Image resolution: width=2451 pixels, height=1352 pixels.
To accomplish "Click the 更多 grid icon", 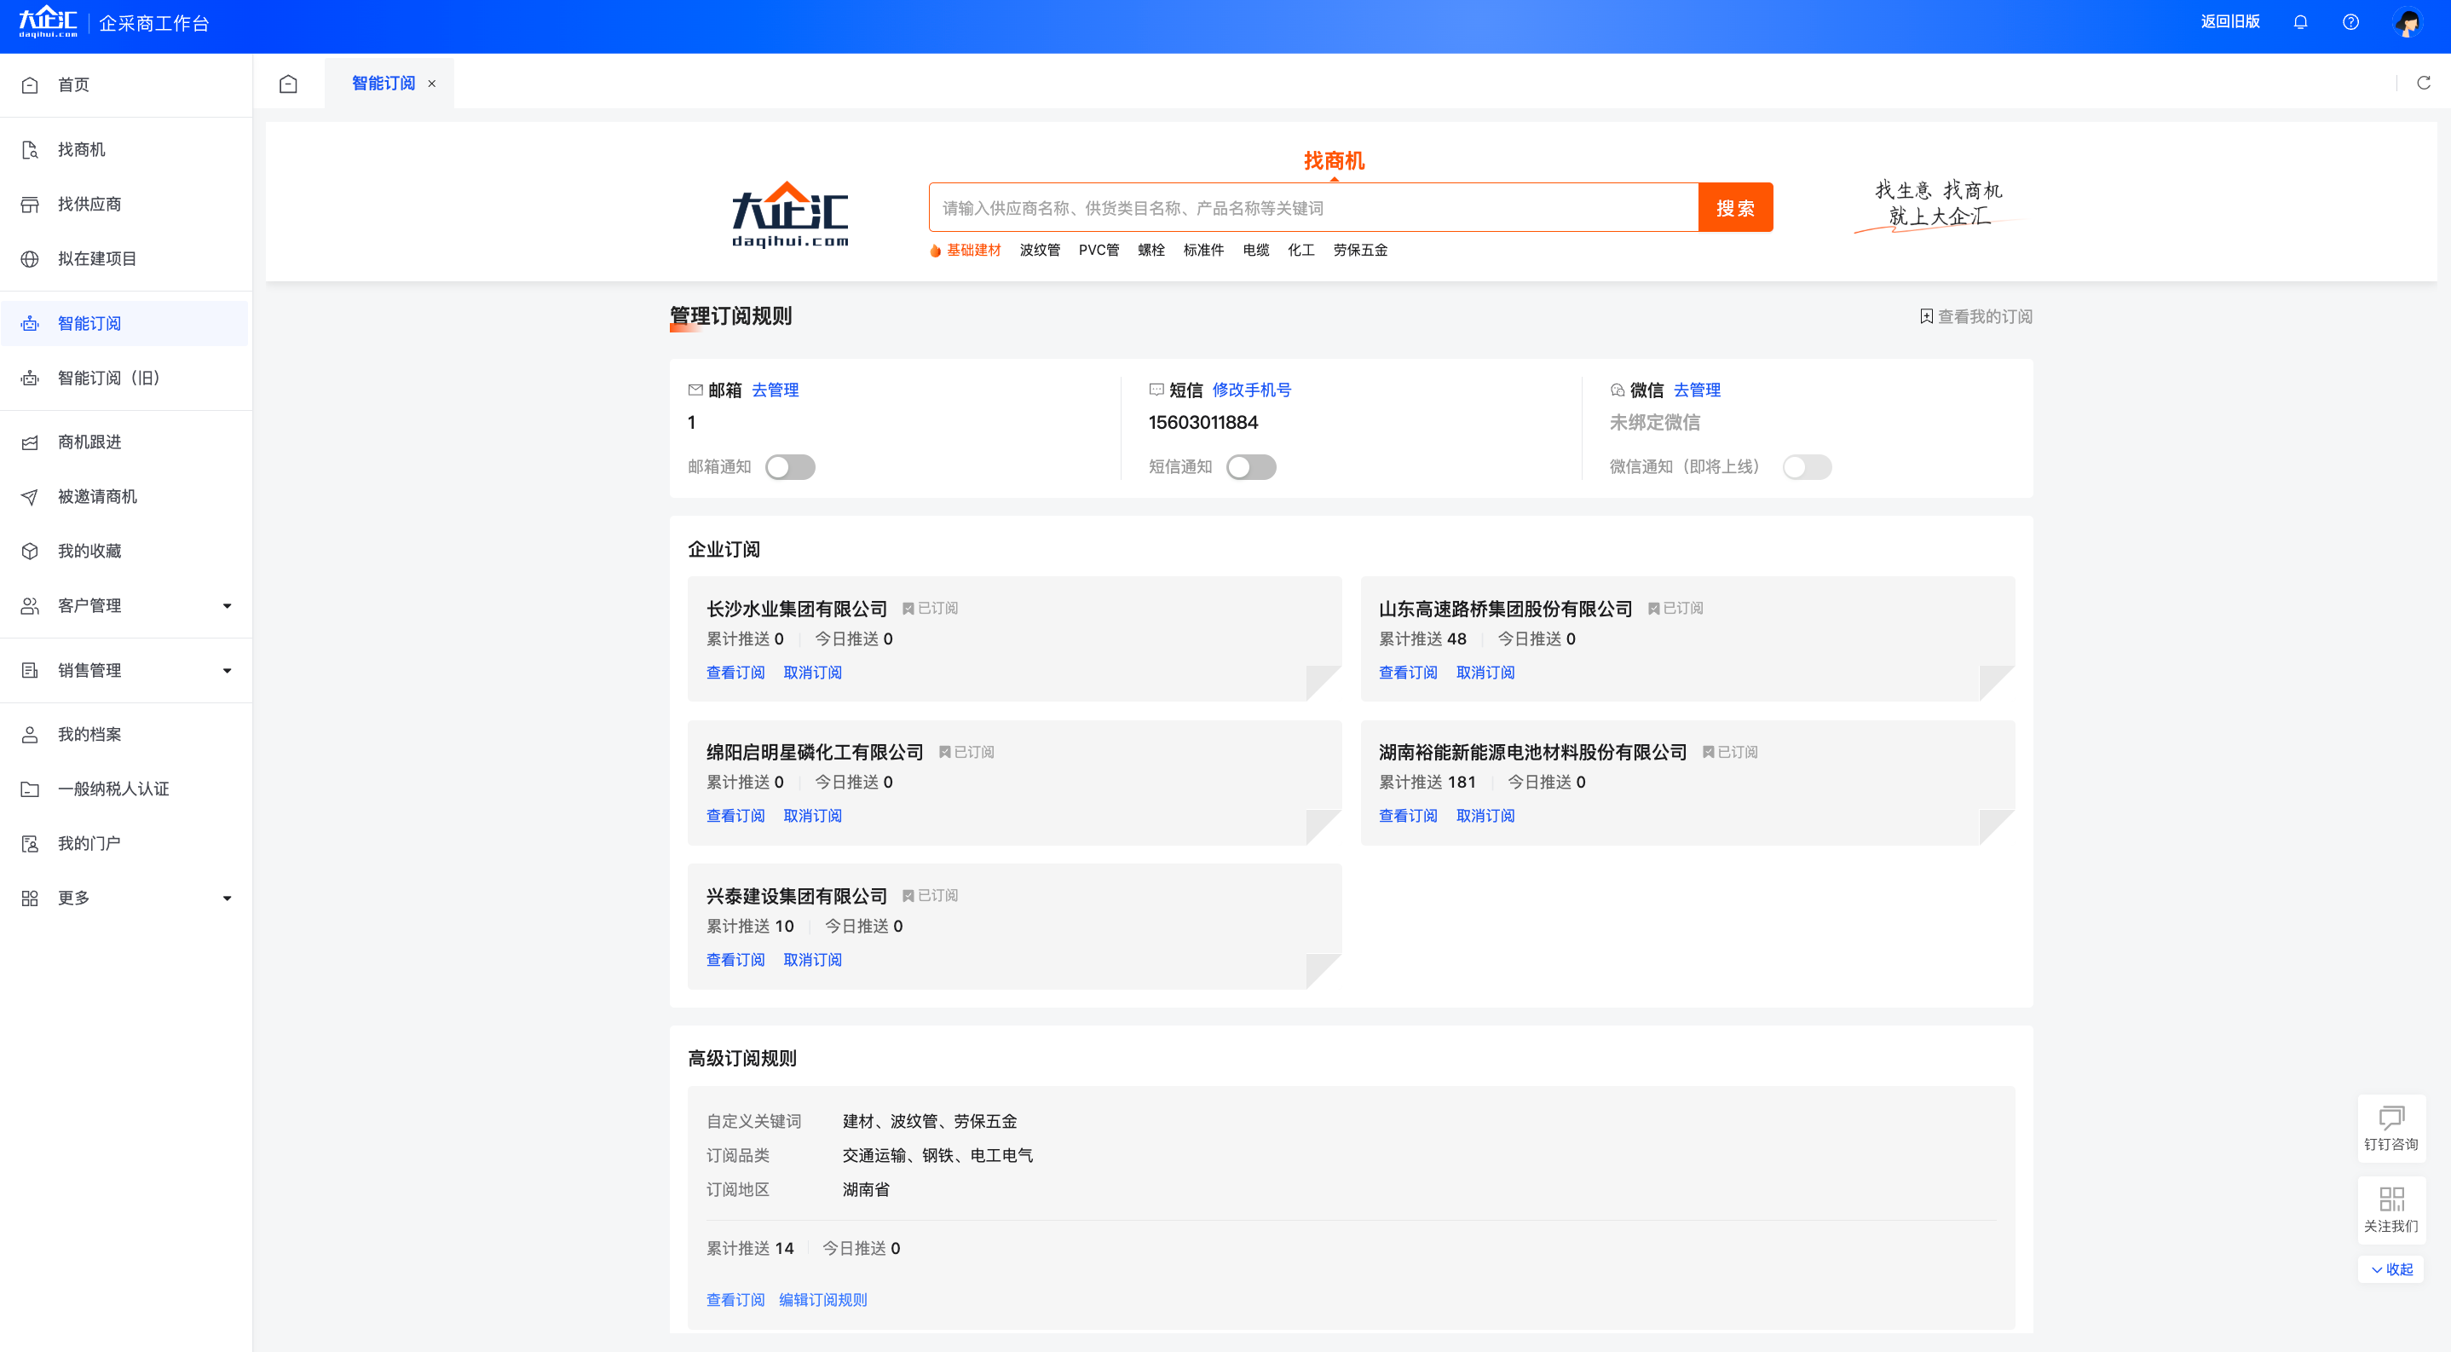I will (x=30, y=898).
